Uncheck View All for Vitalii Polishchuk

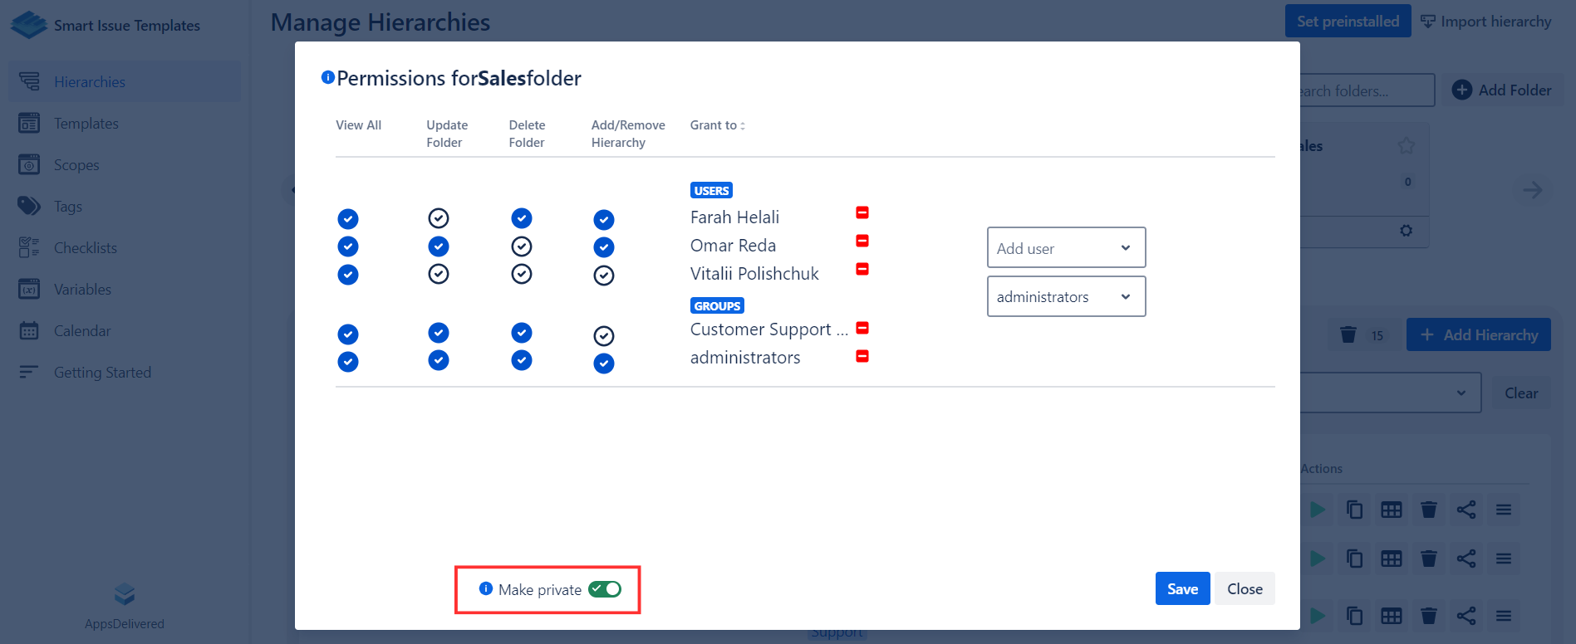click(348, 275)
